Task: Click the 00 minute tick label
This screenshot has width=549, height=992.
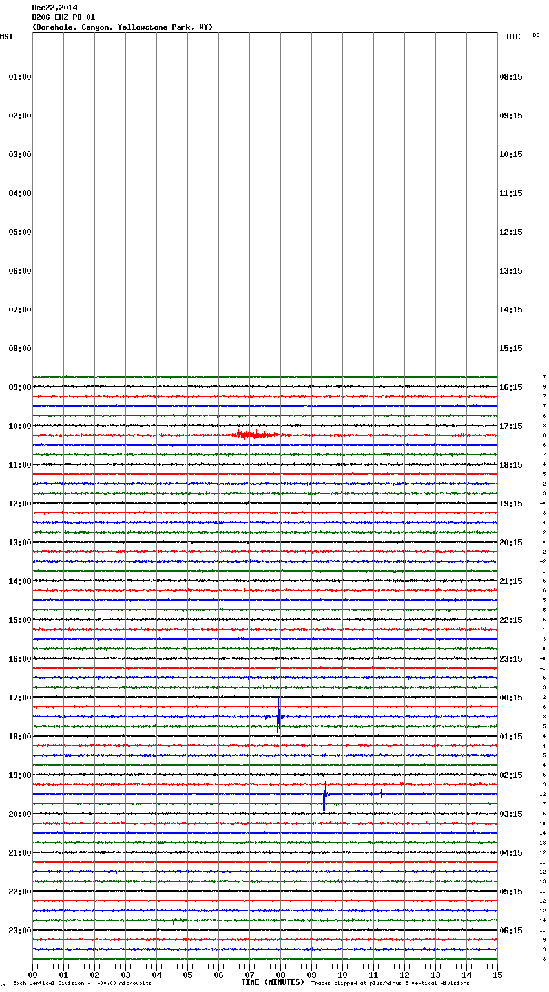Action: [x=32, y=975]
